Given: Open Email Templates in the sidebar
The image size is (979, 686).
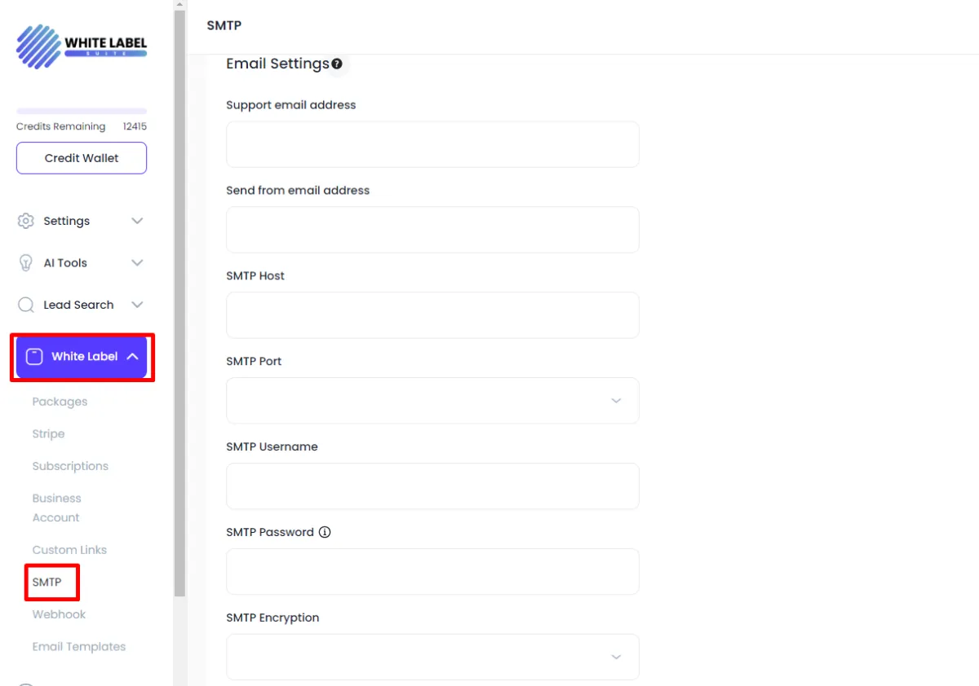Looking at the screenshot, I should point(79,647).
